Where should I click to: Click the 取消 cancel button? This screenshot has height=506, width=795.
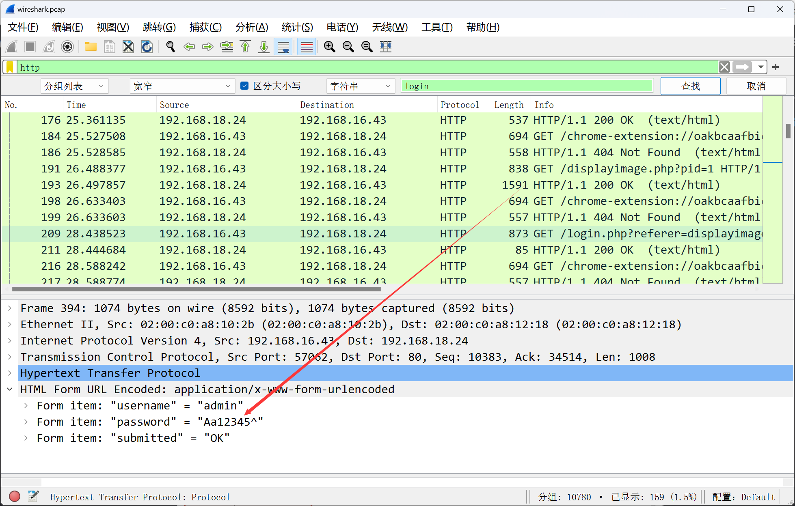point(756,86)
